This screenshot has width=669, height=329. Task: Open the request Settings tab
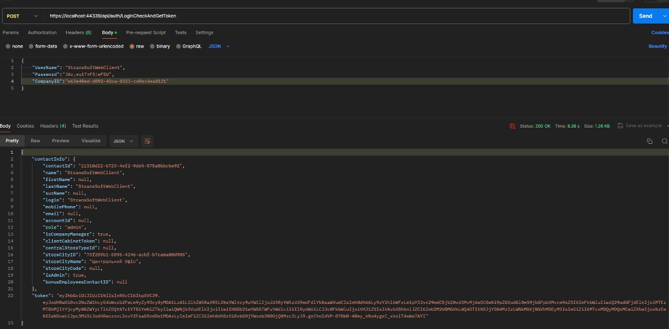coord(204,32)
